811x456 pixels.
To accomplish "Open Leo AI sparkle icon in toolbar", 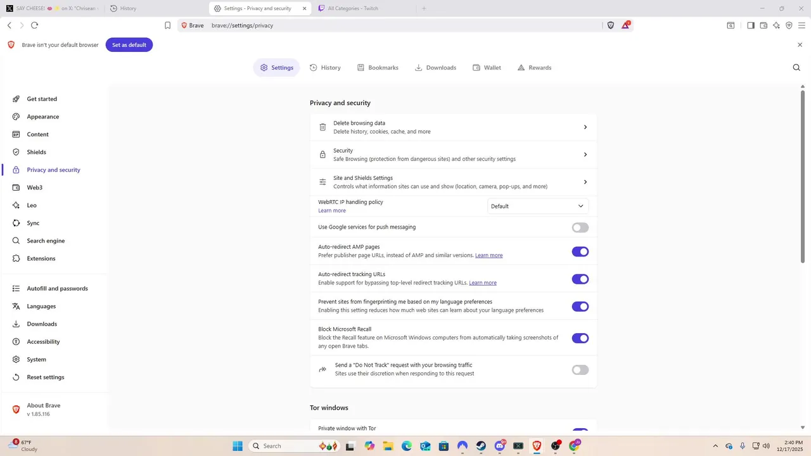I will [776, 25].
